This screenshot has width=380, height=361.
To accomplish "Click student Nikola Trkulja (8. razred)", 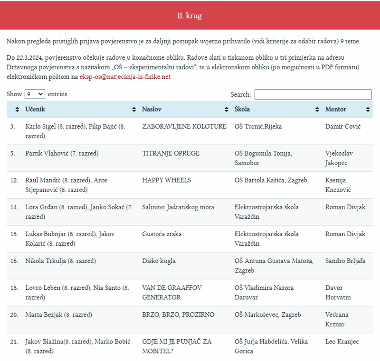I will pos(61,261).
